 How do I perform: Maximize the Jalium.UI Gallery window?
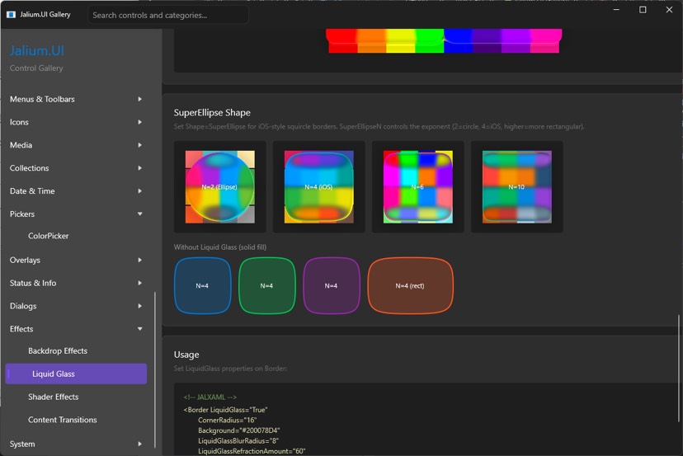pyautogui.click(x=643, y=10)
